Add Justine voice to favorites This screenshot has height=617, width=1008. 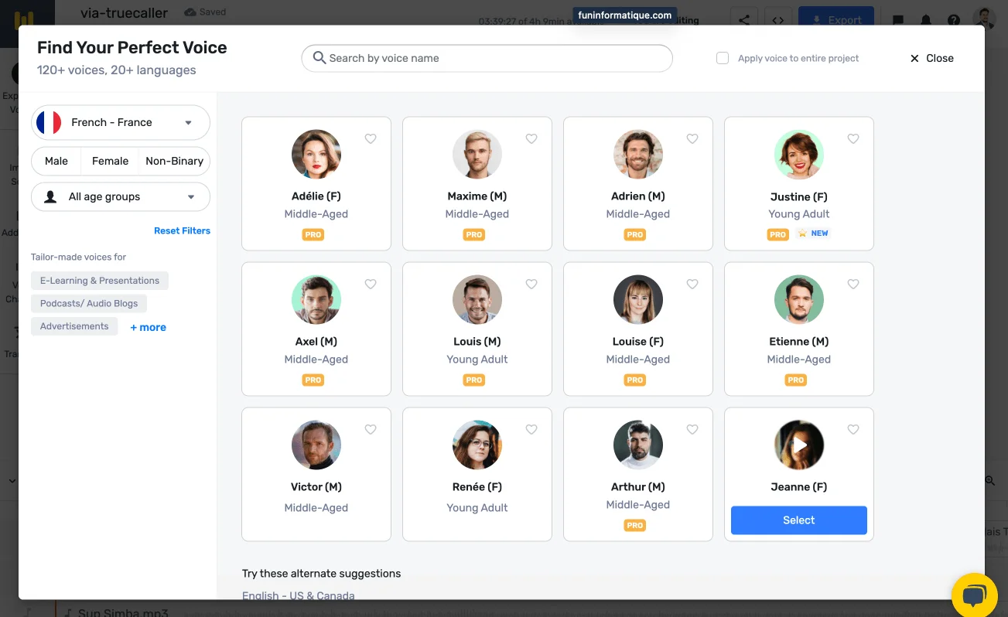pos(853,139)
